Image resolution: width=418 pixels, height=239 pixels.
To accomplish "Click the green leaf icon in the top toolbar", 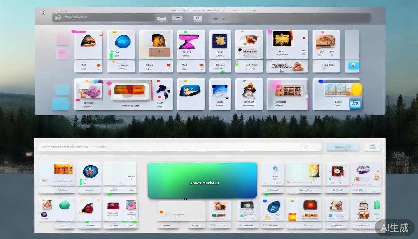I will (215, 19).
